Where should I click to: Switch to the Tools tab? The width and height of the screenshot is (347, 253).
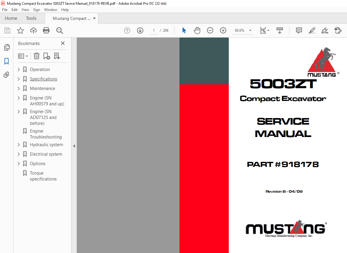pos(31,18)
